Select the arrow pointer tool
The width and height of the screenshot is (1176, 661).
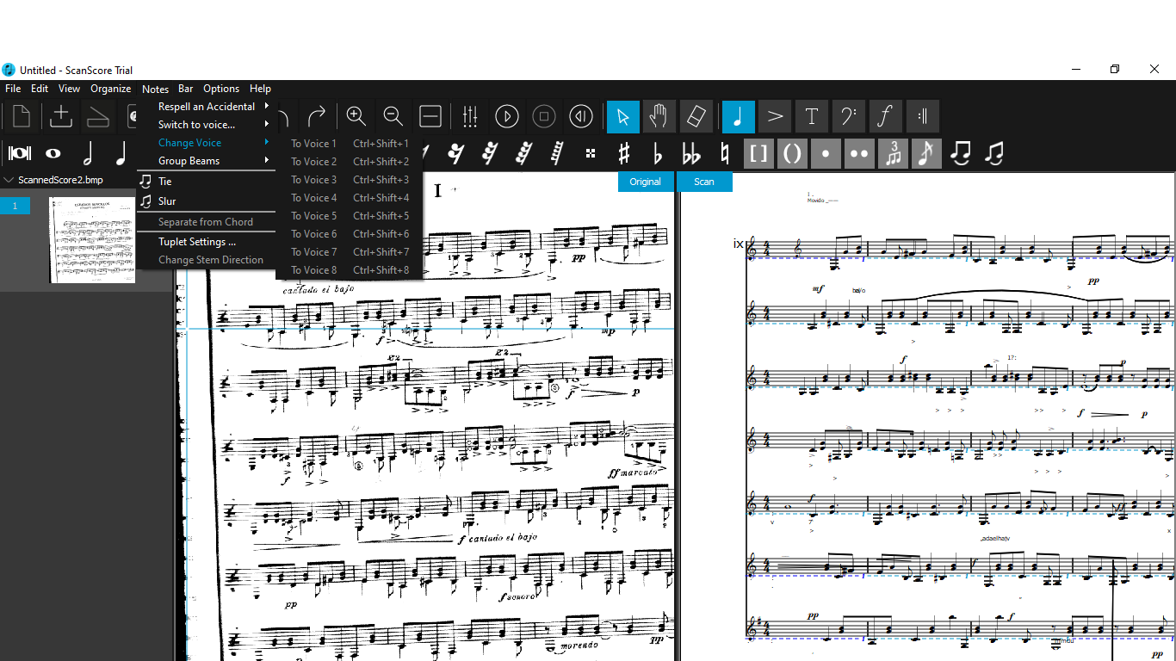pos(623,116)
